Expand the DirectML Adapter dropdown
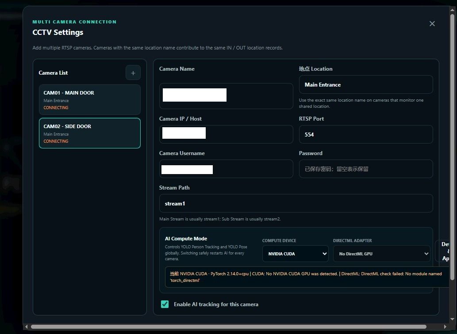457x334 pixels. coord(381,254)
